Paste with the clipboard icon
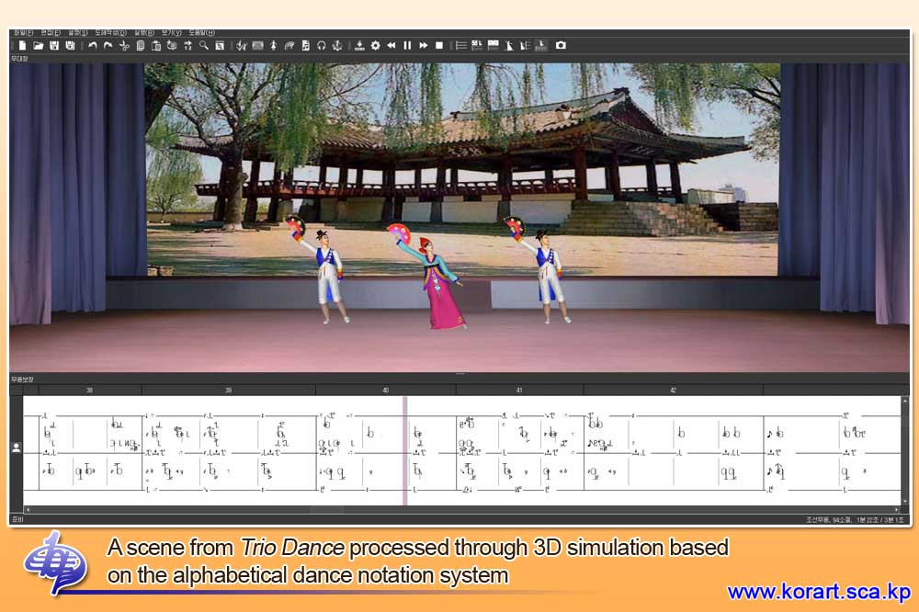Image resolution: width=919 pixels, height=612 pixels. point(156,45)
